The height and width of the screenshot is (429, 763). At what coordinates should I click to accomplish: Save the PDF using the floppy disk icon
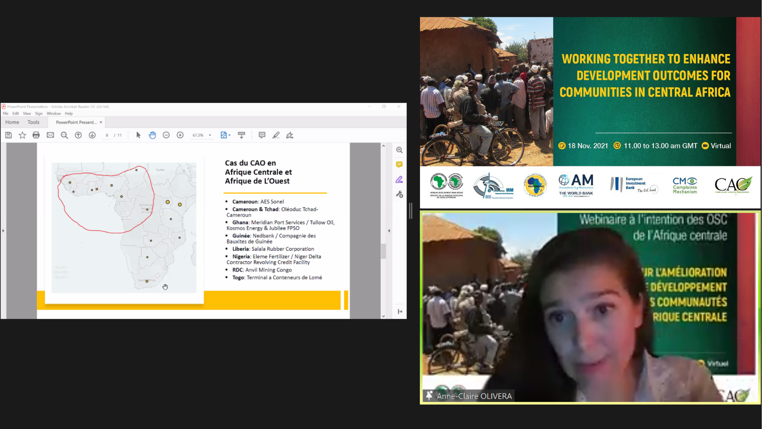[x=8, y=135]
